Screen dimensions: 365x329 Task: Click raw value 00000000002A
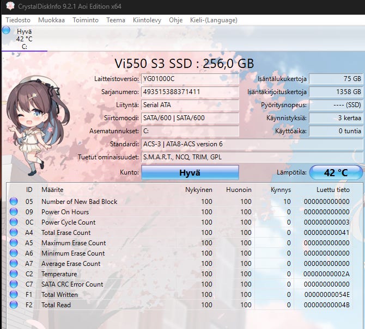point(326,274)
